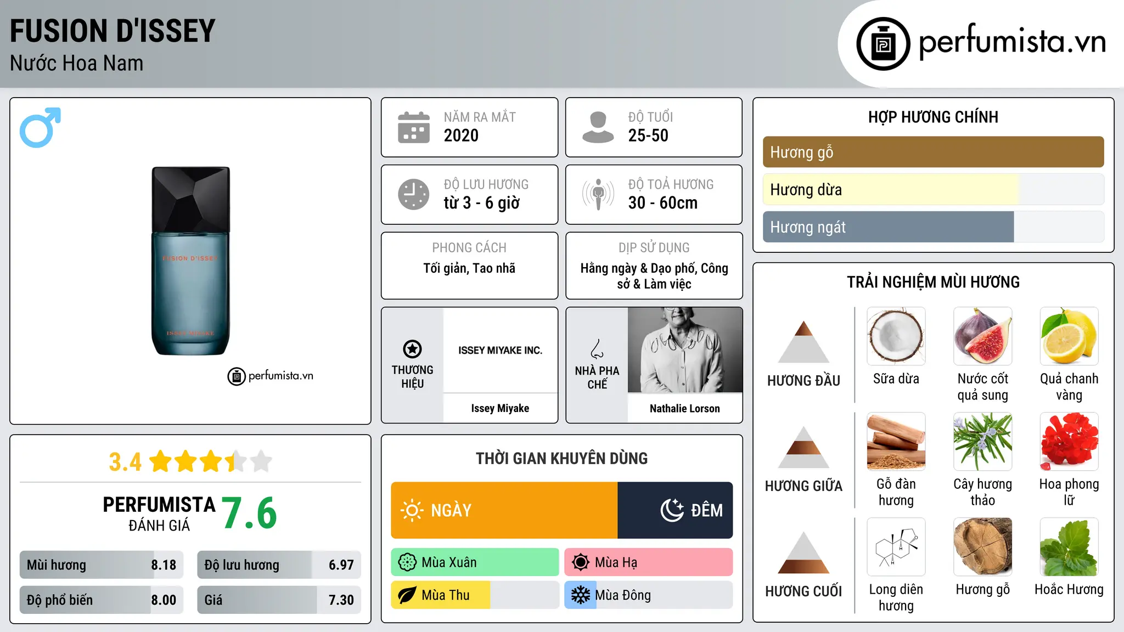
Task: Click the Mùi hương 8.18 score bar
Action: 102,565
